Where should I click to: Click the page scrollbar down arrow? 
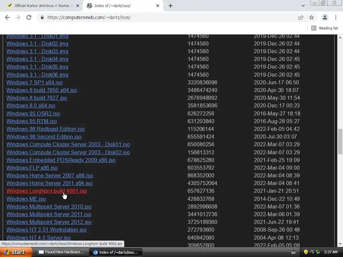tap(340, 244)
